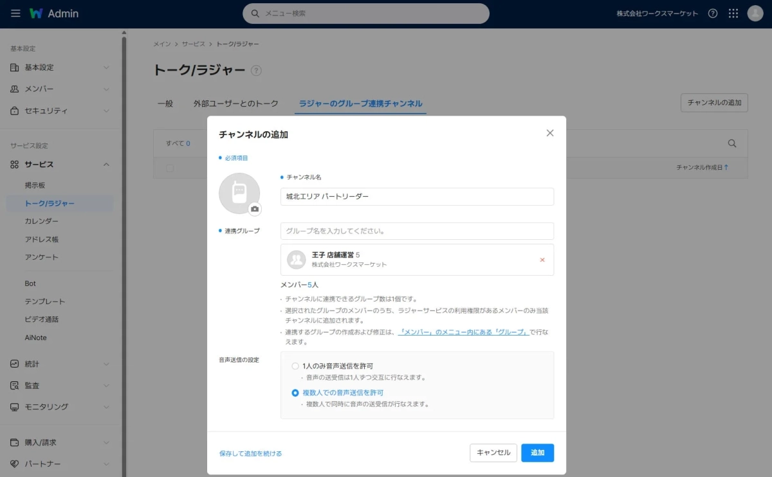The width and height of the screenshot is (772, 477).
Task: Toggle the checkbox in the table header row
Action: 169,168
